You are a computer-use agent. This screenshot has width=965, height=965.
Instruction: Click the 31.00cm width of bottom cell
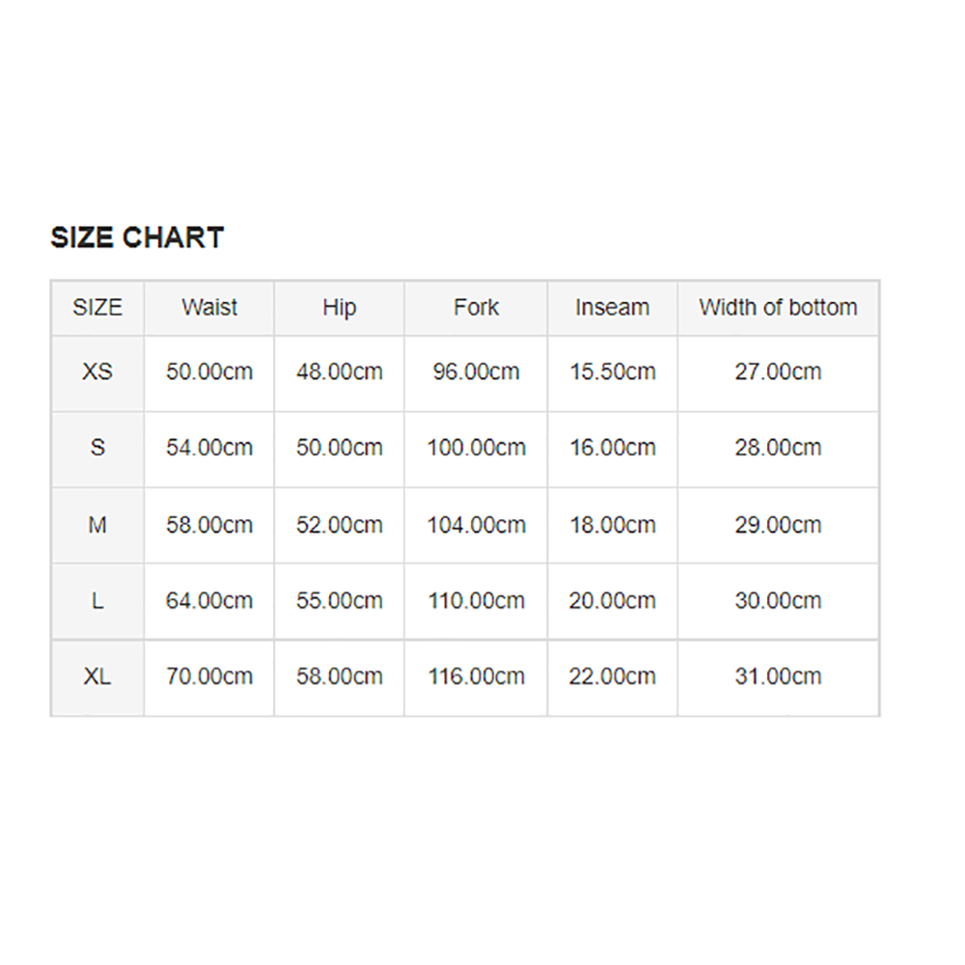778,677
